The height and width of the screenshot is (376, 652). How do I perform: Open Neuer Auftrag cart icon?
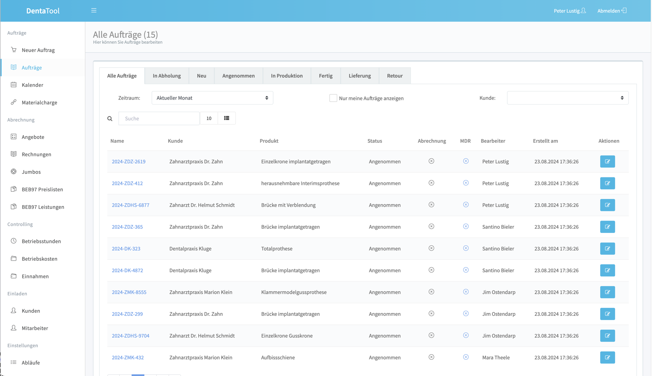tap(14, 50)
